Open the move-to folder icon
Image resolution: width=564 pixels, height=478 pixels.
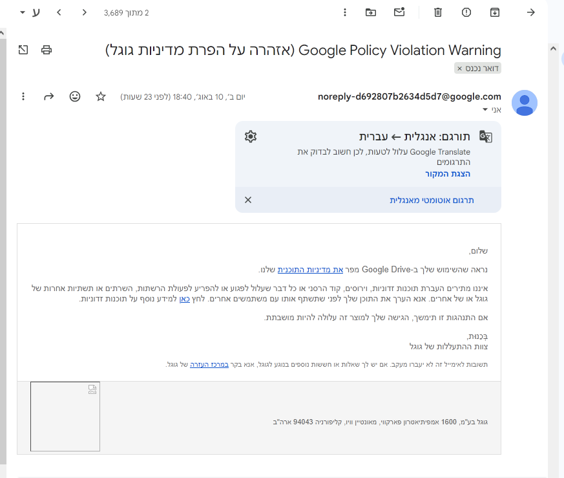click(x=371, y=12)
